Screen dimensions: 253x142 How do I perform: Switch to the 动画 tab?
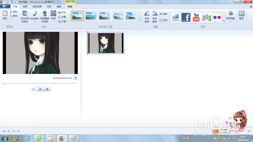[25, 7]
